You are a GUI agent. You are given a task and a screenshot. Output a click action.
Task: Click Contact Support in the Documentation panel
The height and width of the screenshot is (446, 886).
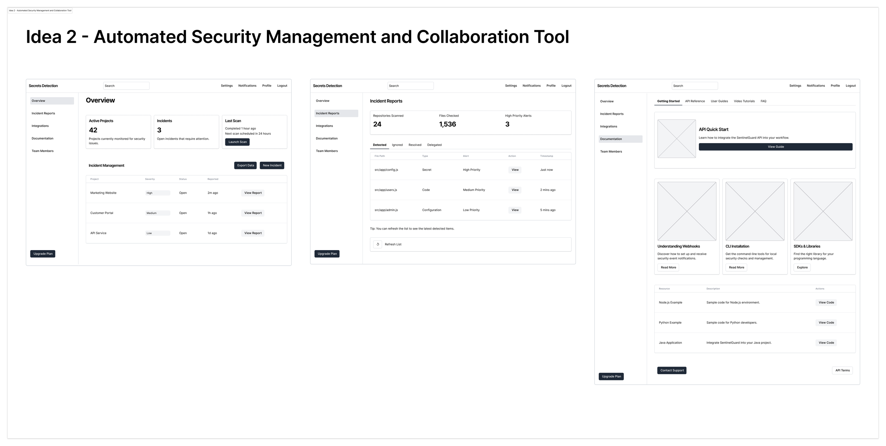click(672, 370)
